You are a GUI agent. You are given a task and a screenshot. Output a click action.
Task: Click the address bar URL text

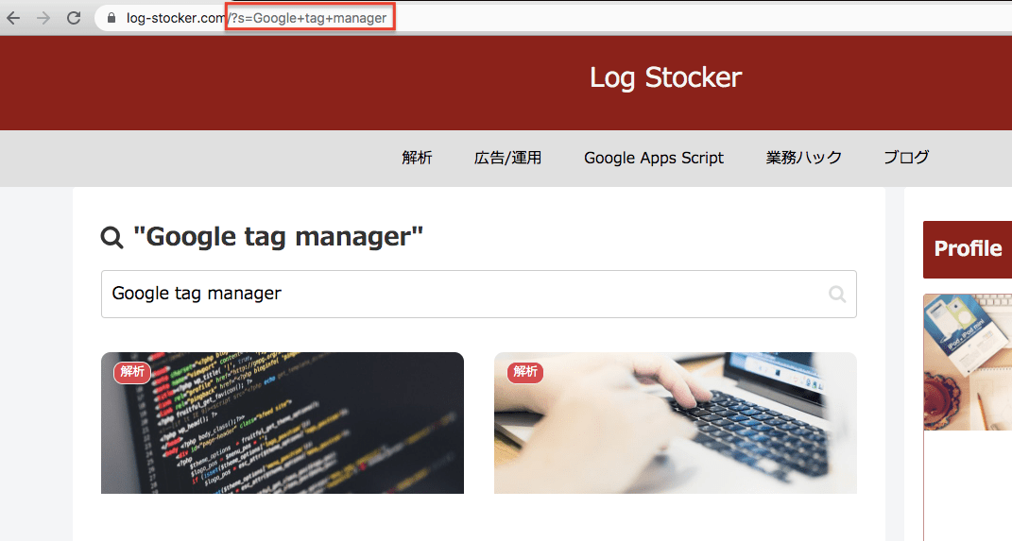pos(256,18)
